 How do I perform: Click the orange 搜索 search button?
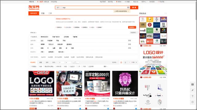tap(134, 7)
